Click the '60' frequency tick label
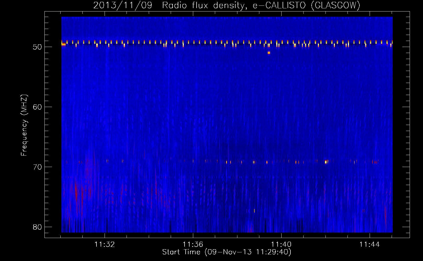The image size is (423, 261). pyautogui.click(x=37, y=107)
